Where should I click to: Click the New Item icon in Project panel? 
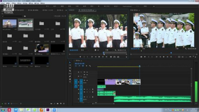(x=61, y=104)
